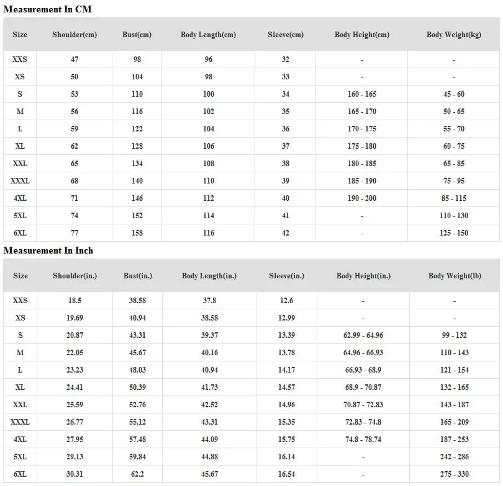
Task: Click the Bust(cm) column header
Action: coord(137,35)
